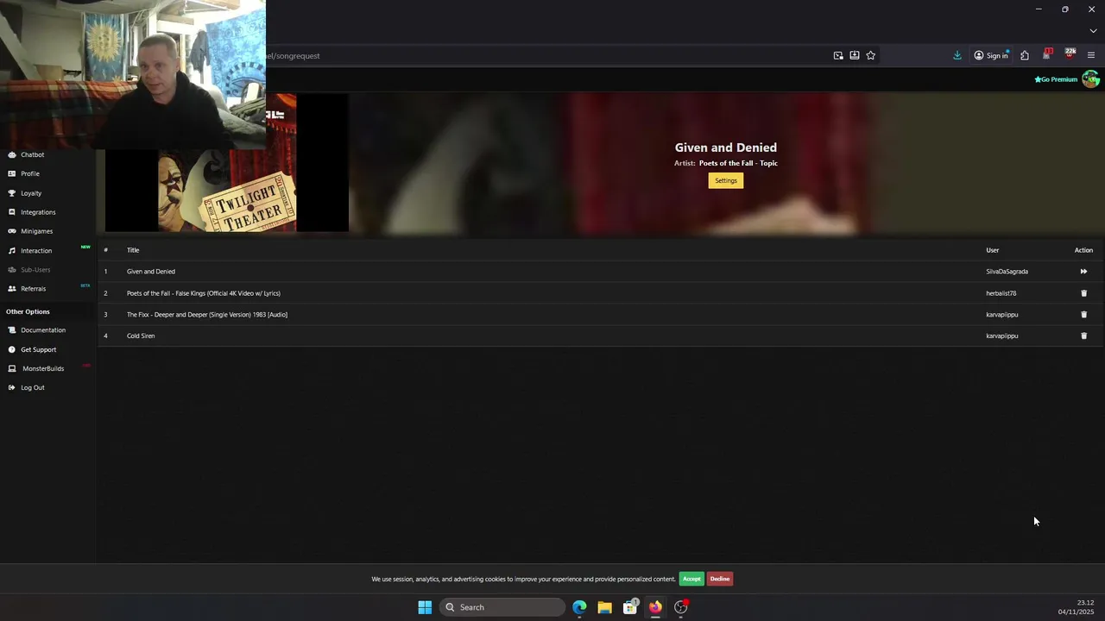Click the Poets of the Fall - Topic artist text
The image size is (1105, 621).
pyautogui.click(x=738, y=163)
